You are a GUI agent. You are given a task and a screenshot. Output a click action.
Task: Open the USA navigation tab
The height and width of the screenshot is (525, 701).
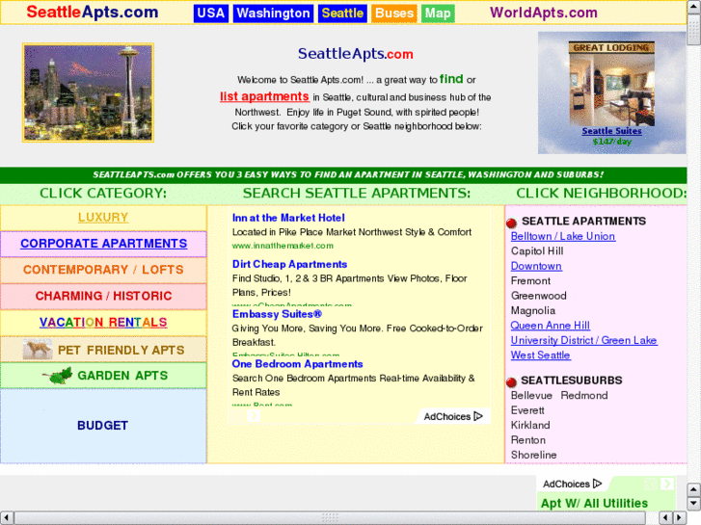(x=210, y=13)
